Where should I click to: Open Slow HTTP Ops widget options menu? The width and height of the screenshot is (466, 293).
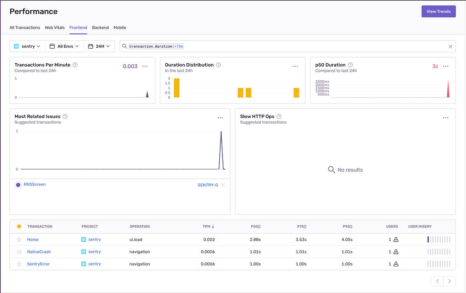tap(446, 118)
